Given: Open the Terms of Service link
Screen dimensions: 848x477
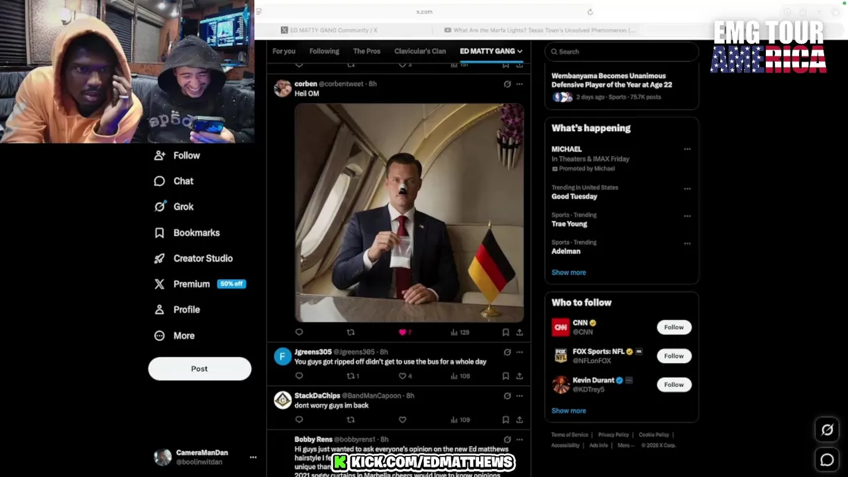Looking at the screenshot, I should 570,435.
